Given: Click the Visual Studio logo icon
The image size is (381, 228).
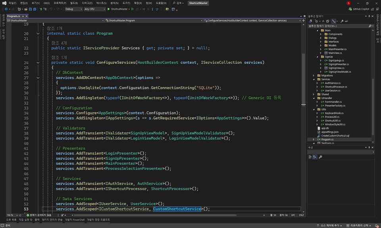Looking at the screenshot, I should point(4,3).
